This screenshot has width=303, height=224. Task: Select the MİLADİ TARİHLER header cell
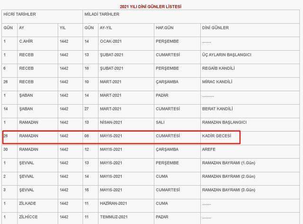(x=191, y=17)
